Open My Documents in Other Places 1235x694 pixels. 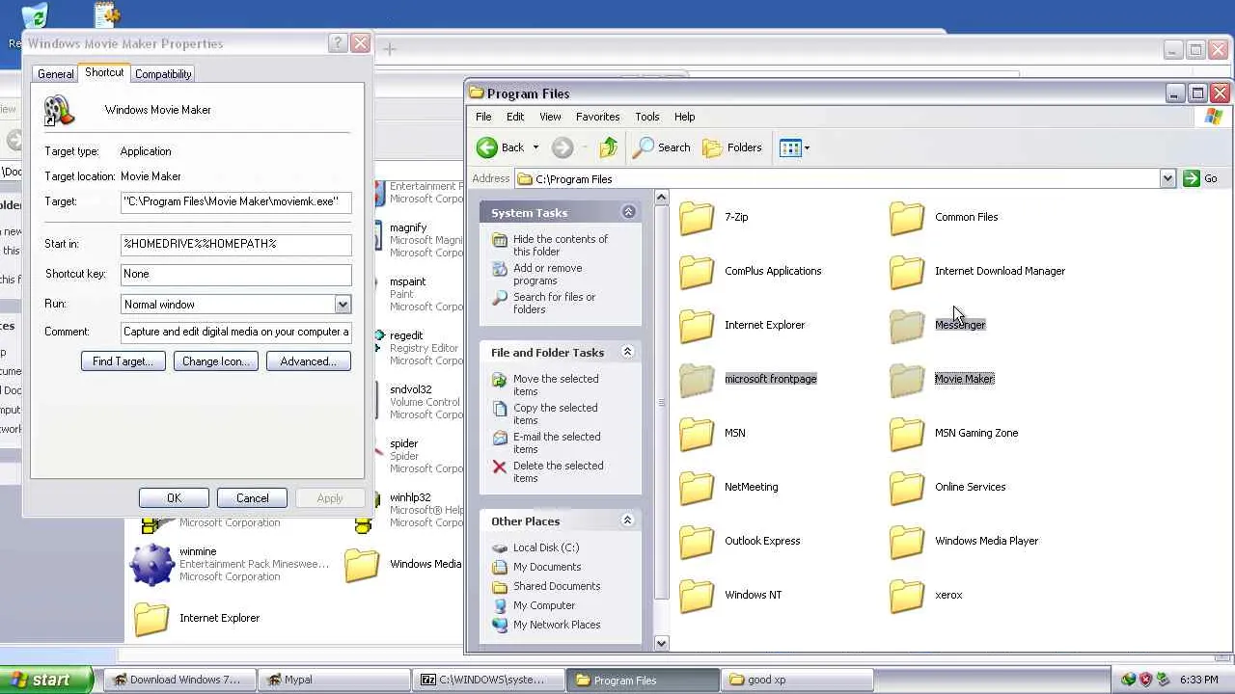[x=547, y=567]
